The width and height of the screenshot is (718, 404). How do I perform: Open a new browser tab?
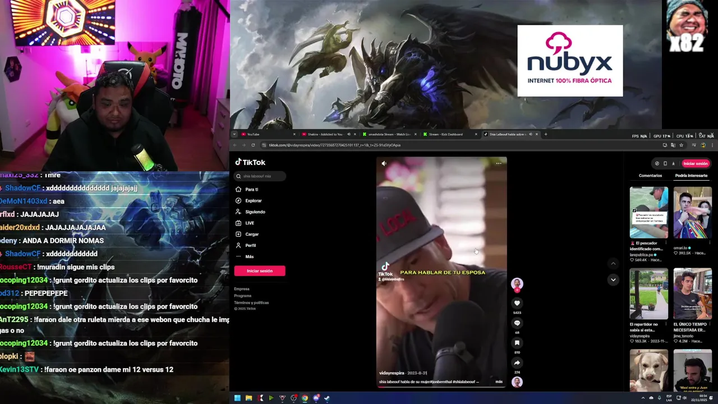pyautogui.click(x=546, y=134)
